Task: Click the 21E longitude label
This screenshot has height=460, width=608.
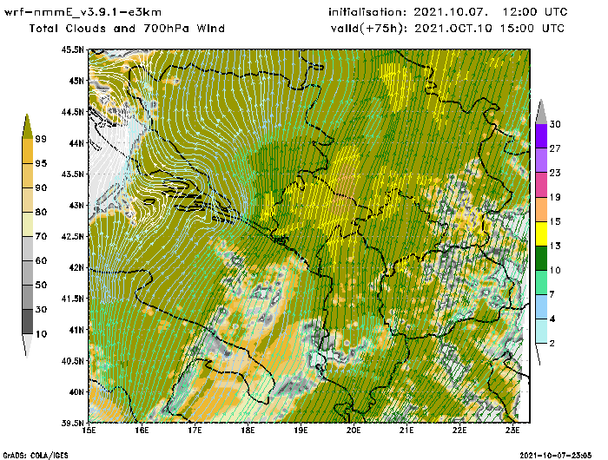Action: pos(406,430)
